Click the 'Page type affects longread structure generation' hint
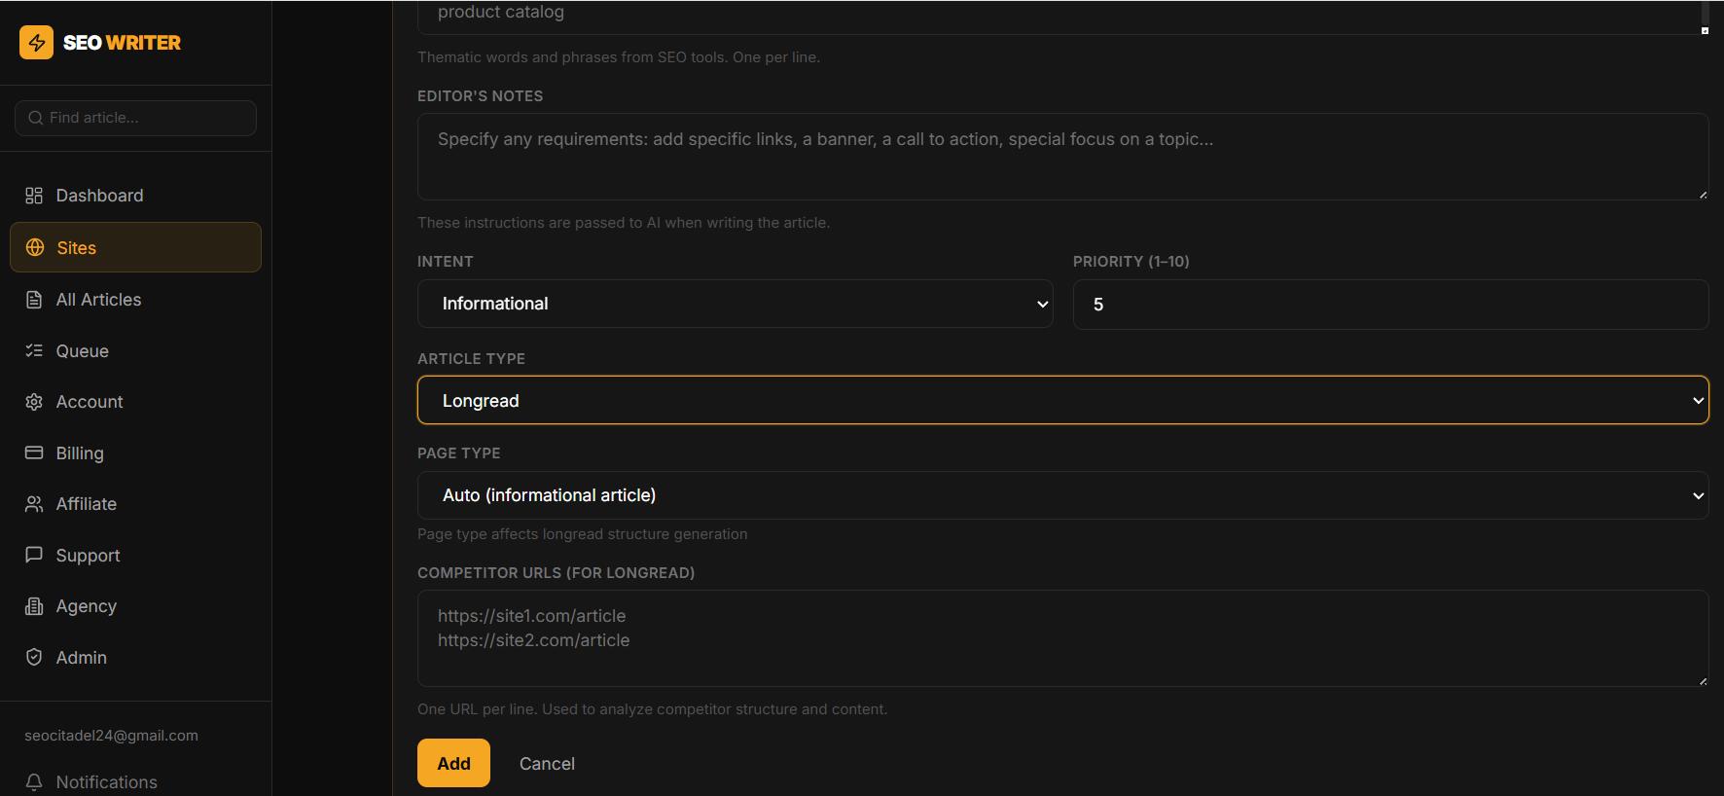Image resolution: width=1724 pixels, height=796 pixels. (x=582, y=534)
